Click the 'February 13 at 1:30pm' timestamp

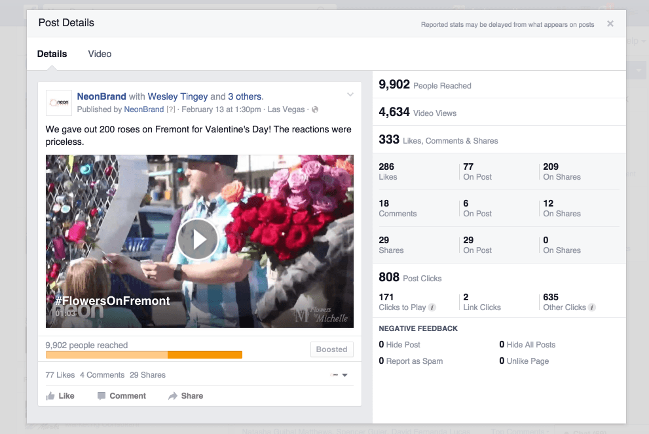tap(221, 109)
